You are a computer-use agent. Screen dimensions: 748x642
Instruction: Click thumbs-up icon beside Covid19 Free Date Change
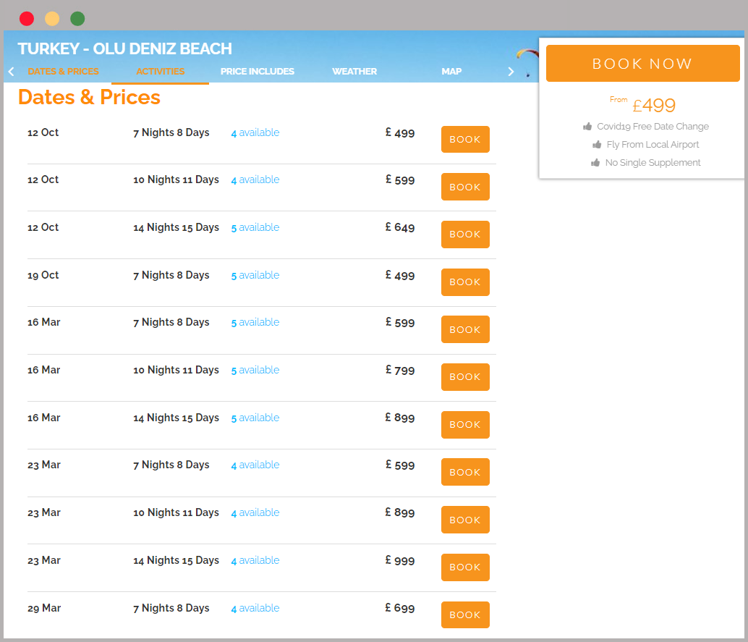587,127
